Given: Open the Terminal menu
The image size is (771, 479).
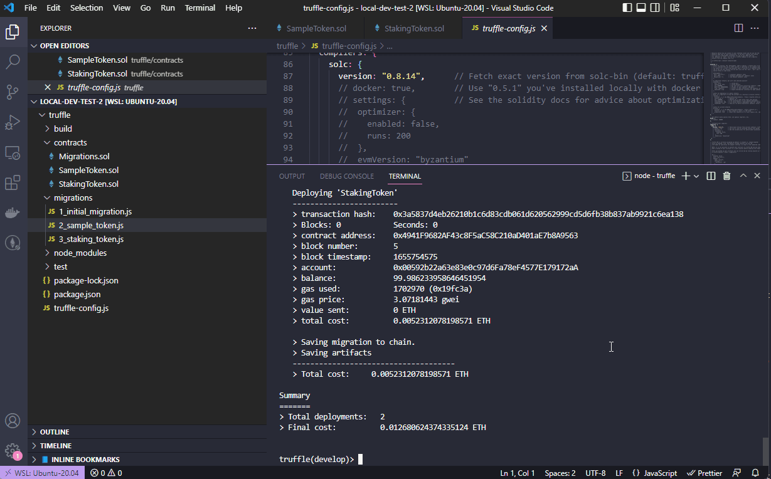Looking at the screenshot, I should pos(200,8).
